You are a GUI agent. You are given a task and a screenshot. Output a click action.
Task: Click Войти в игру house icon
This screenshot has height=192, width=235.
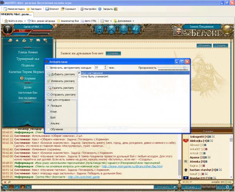(x=6, y=21)
